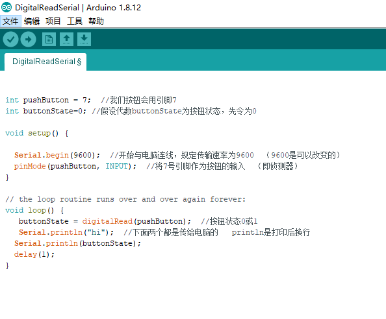The height and width of the screenshot is (319, 386).
Task: Create a new sketch with New icon
Action: coord(49,40)
